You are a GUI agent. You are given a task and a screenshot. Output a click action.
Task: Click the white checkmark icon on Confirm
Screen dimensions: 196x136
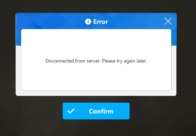pyautogui.click(x=71, y=111)
